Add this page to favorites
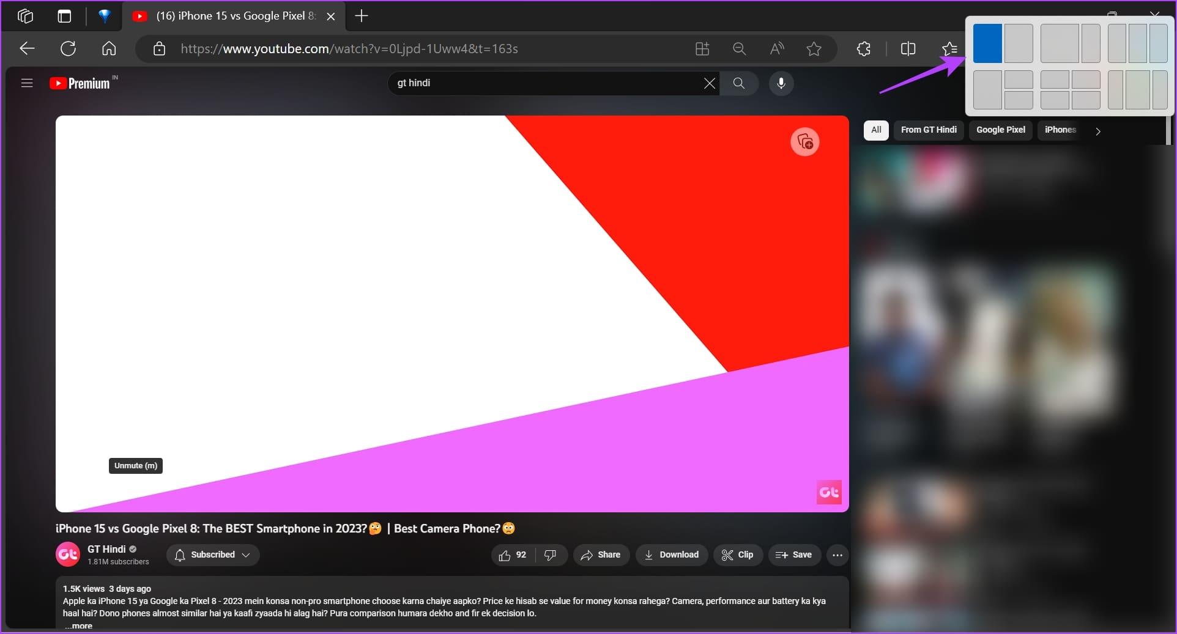1177x634 pixels. click(814, 49)
